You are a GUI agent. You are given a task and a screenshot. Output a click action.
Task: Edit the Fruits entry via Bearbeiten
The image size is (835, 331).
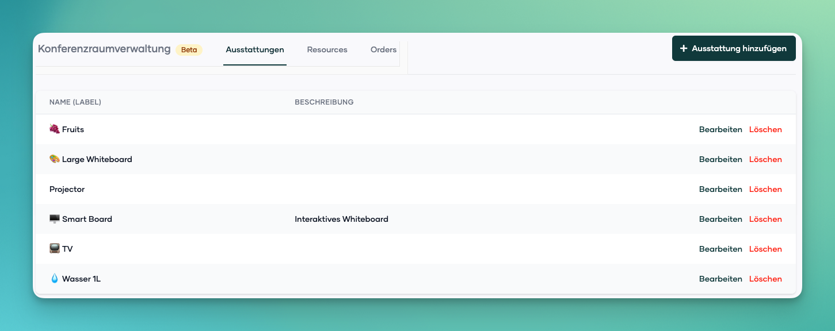pyautogui.click(x=720, y=129)
